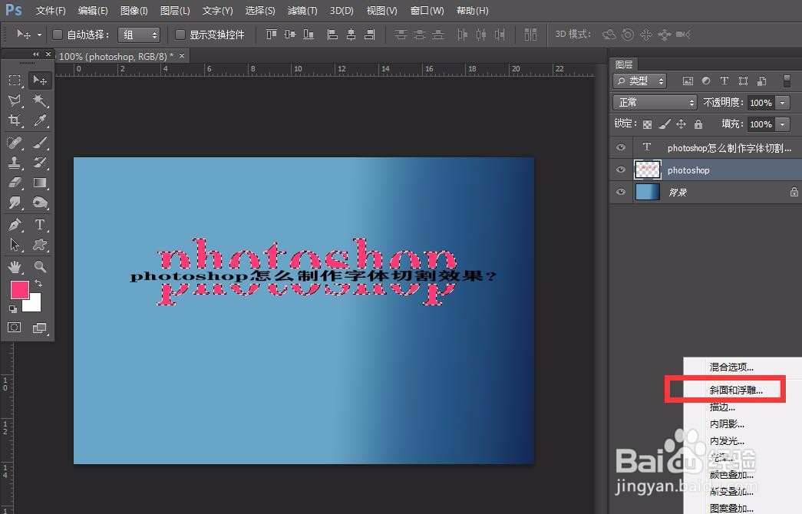Toggle lock transparent pixels
The height and width of the screenshot is (514, 802).
tap(647, 124)
